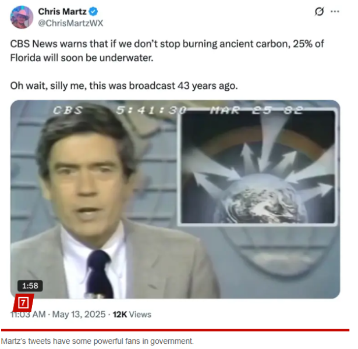Viewport: 358px width, 349px height.
Task: Click the 5:41:30 timecode in the video
Action: point(151,111)
